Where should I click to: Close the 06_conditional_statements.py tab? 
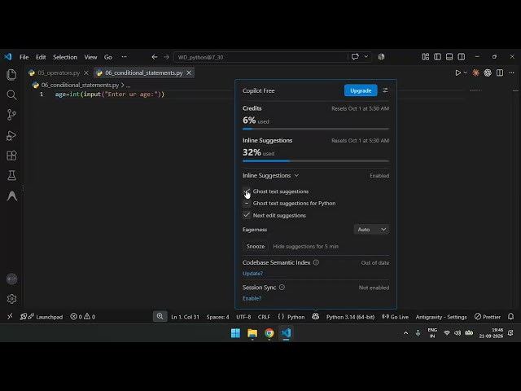[189, 72]
